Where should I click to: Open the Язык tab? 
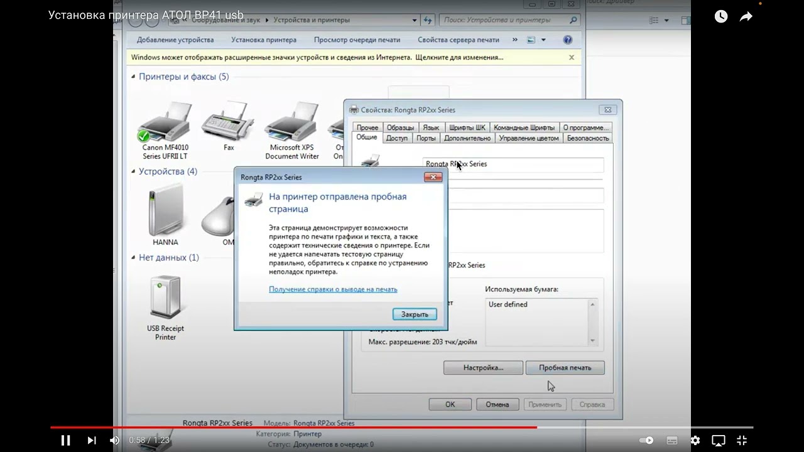click(x=431, y=127)
